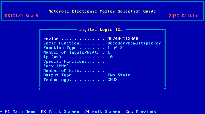This screenshot has width=205, height=114.
Task: Click the Function Type value '1 of 8'
Action: click(x=115, y=48)
